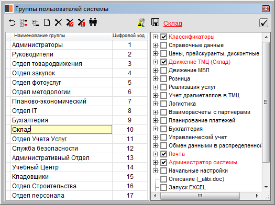Select the Отдел Учета Услуг group
Image resolution: width=275 pixels, height=205 pixels.
(61, 139)
